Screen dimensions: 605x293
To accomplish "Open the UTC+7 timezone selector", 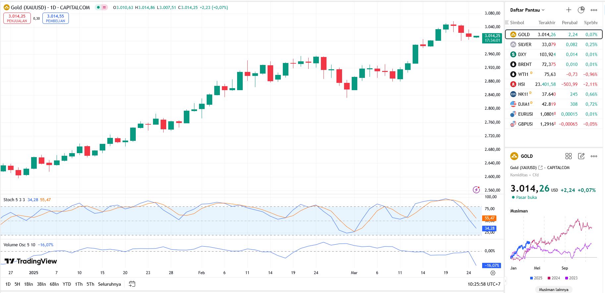I will [484, 284].
